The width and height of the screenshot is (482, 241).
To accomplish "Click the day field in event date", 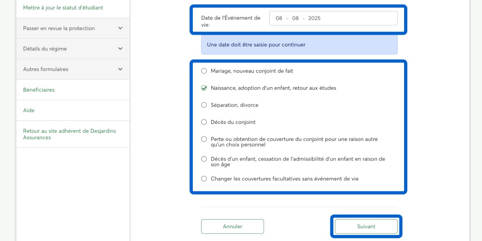I will tap(279, 18).
